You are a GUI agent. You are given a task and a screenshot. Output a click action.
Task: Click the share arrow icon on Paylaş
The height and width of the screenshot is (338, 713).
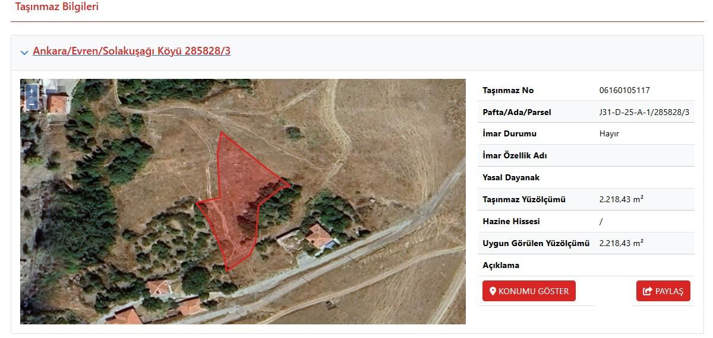point(648,291)
